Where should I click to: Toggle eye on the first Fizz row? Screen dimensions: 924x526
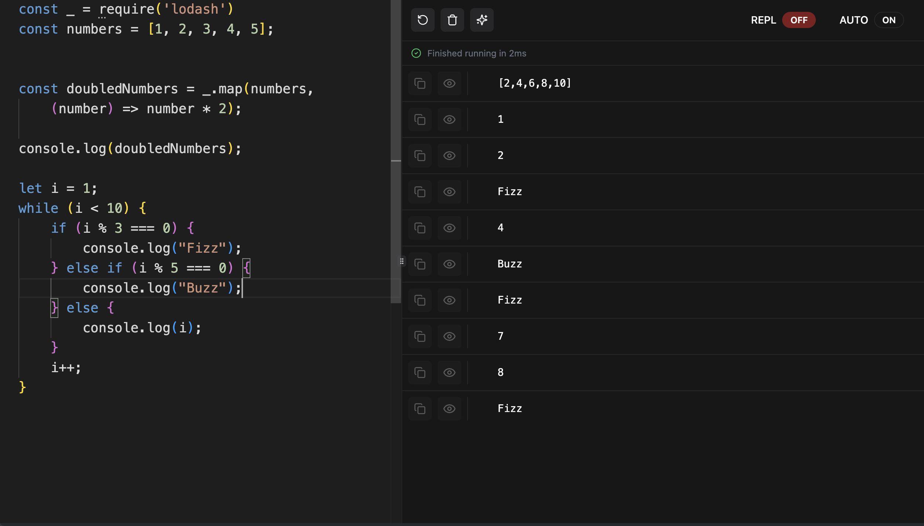click(x=449, y=192)
